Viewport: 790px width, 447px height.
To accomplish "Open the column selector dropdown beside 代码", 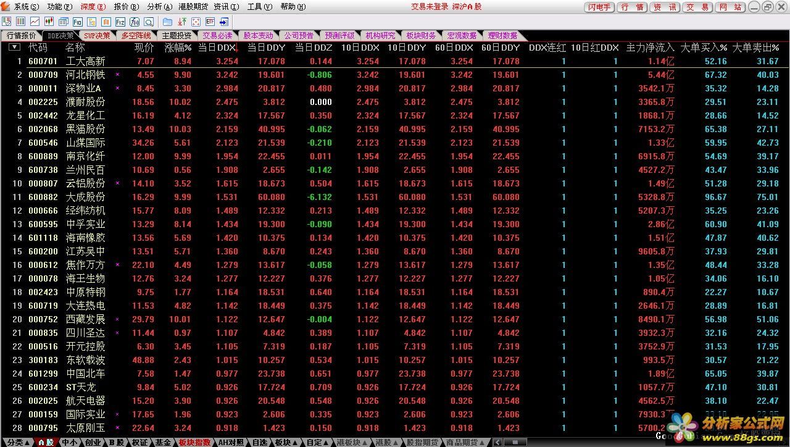I will (x=14, y=47).
